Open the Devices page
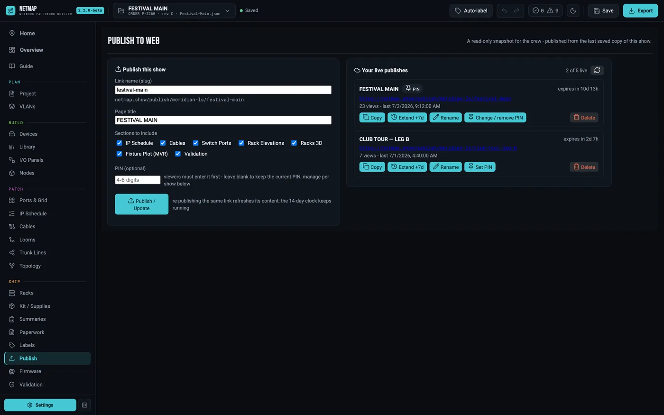Image resolution: width=664 pixels, height=415 pixels. [47, 134]
